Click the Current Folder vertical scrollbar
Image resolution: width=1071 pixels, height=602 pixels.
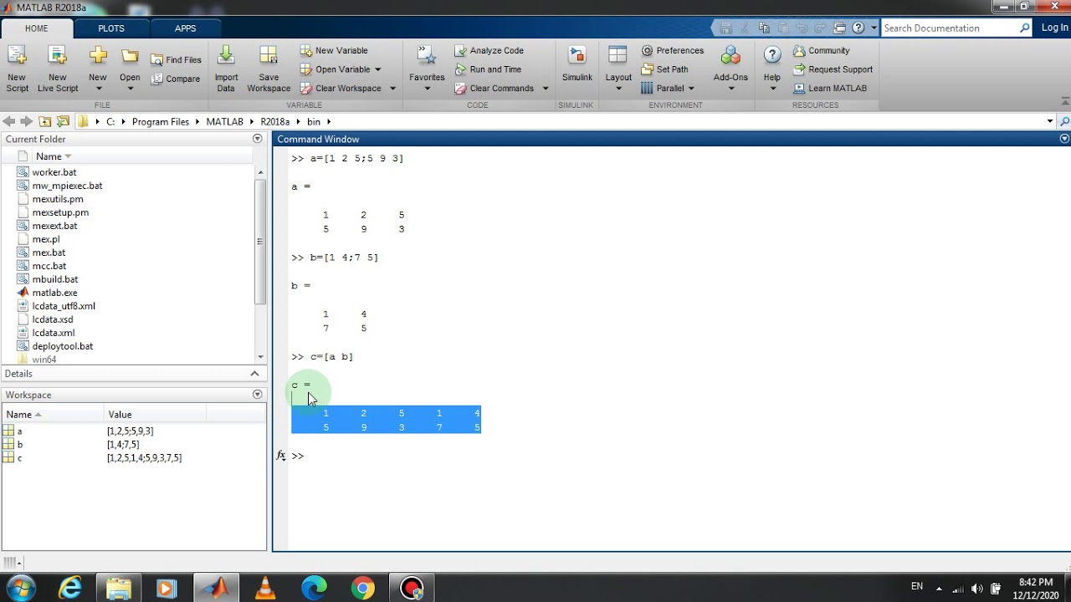(x=260, y=242)
